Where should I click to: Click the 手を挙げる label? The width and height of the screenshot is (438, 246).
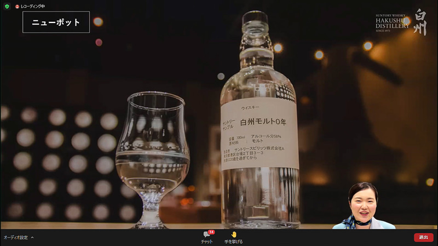234,242
